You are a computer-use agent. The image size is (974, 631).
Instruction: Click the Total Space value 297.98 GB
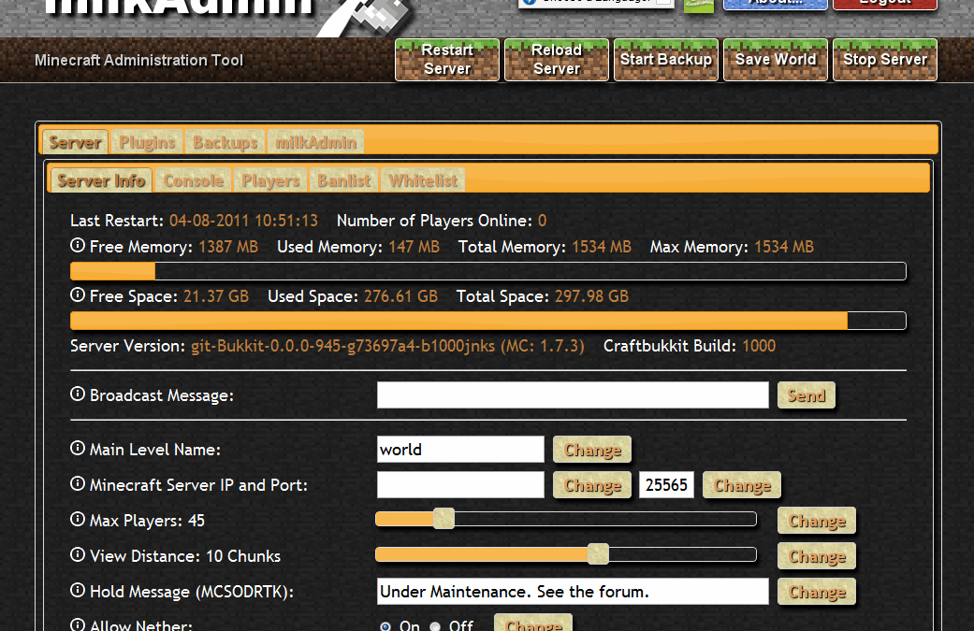click(591, 296)
